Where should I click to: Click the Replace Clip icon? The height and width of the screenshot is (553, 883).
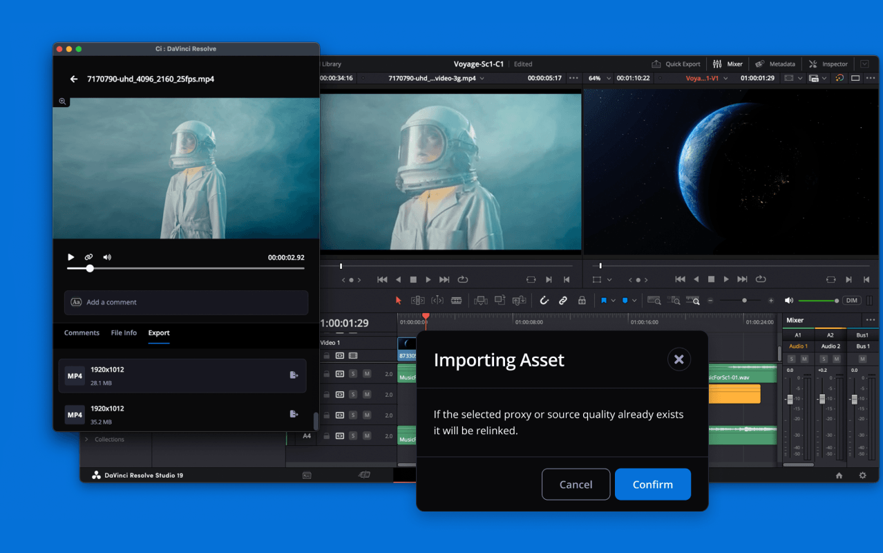pos(519,301)
